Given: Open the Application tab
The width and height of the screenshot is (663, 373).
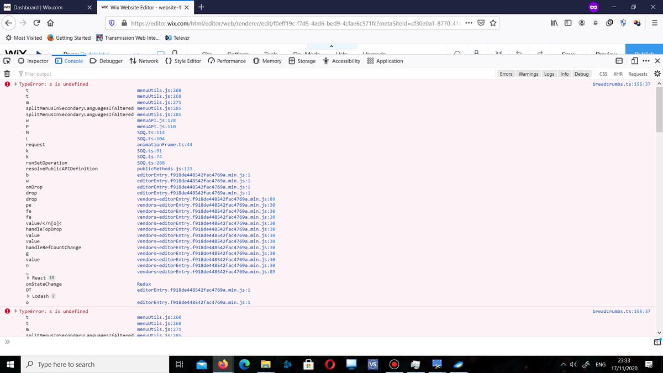Looking at the screenshot, I should (385, 61).
